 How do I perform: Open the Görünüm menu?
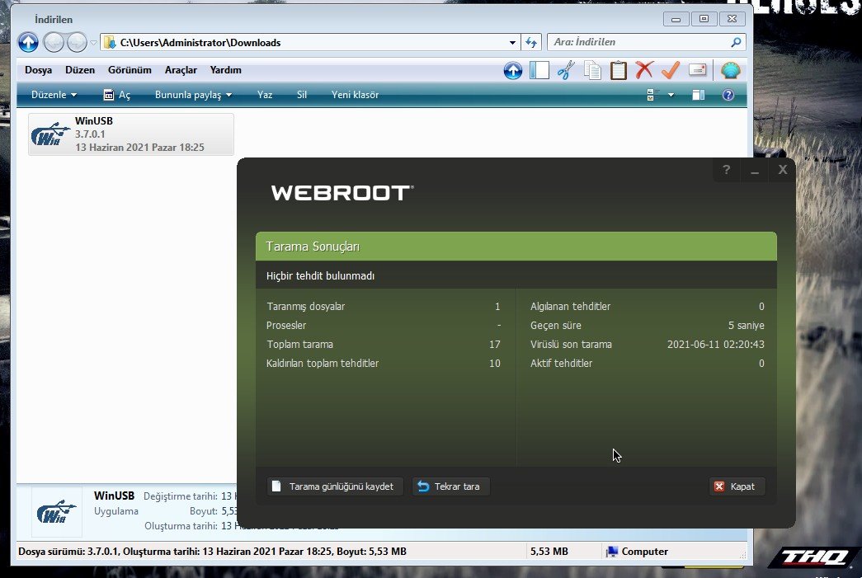[x=130, y=70]
